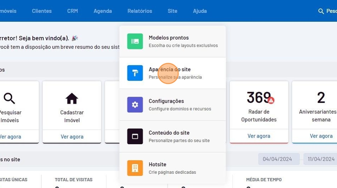Screen dimensions: 337x188
Task: Click Ver agora under Radar de Oportunidades
Action: [x=259, y=136]
